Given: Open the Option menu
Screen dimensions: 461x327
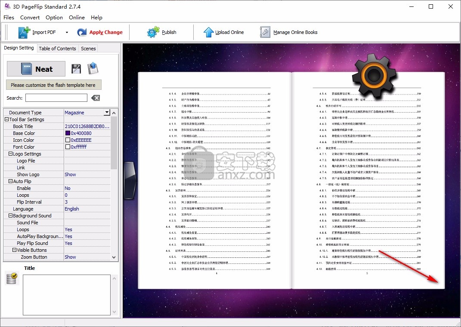Looking at the screenshot, I should [54, 17].
